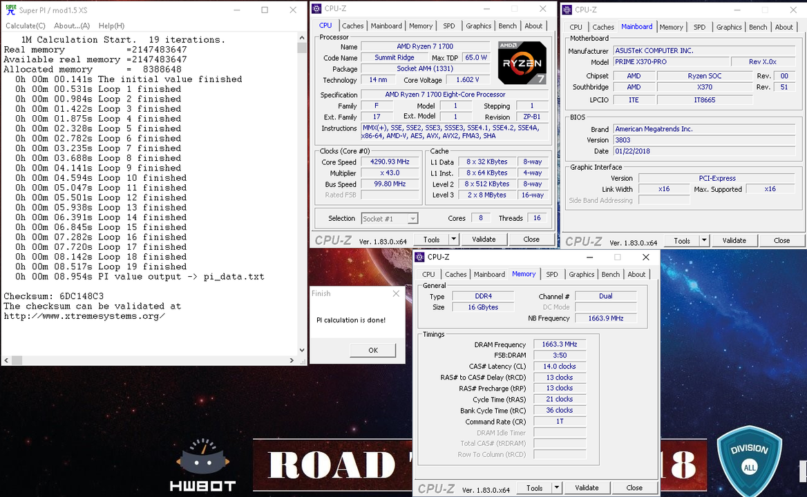Click the Core Speed value 4290.93 MHz
The image size is (807, 497).
[390, 162]
